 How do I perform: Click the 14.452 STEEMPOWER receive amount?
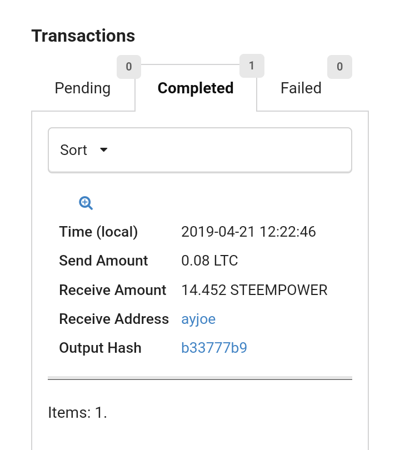tap(254, 290)
